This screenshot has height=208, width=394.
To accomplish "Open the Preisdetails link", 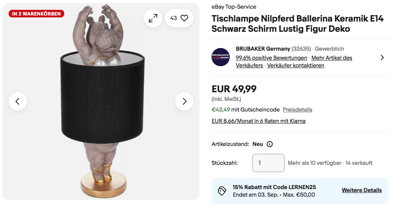I will tap(297, 110).
